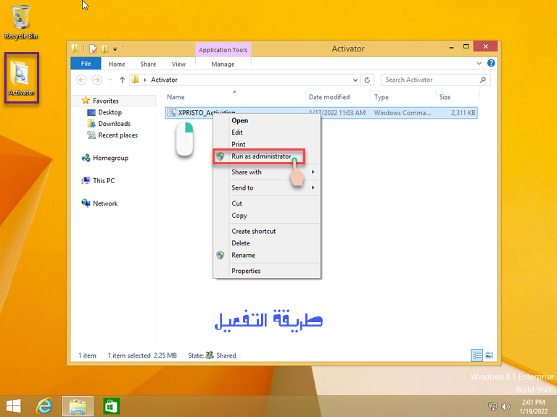Open Desktop in navigation pane
This screenshot has width=557, height=417.
110,112
